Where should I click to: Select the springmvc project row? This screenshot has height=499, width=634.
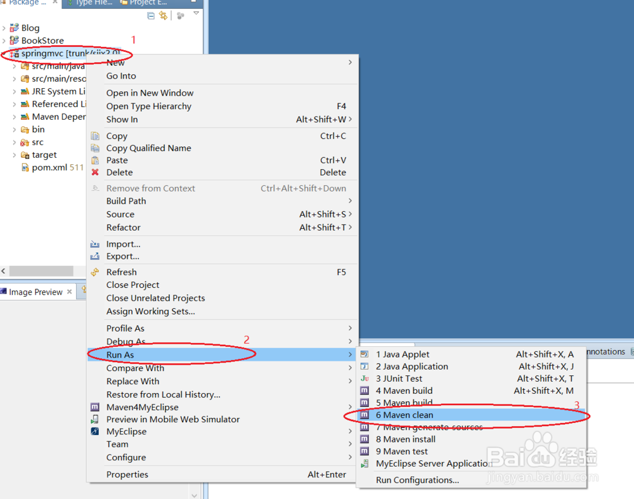71,53
